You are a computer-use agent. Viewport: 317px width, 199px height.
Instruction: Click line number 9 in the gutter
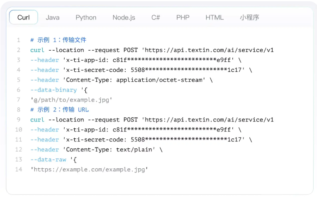[x=18, y=120]
